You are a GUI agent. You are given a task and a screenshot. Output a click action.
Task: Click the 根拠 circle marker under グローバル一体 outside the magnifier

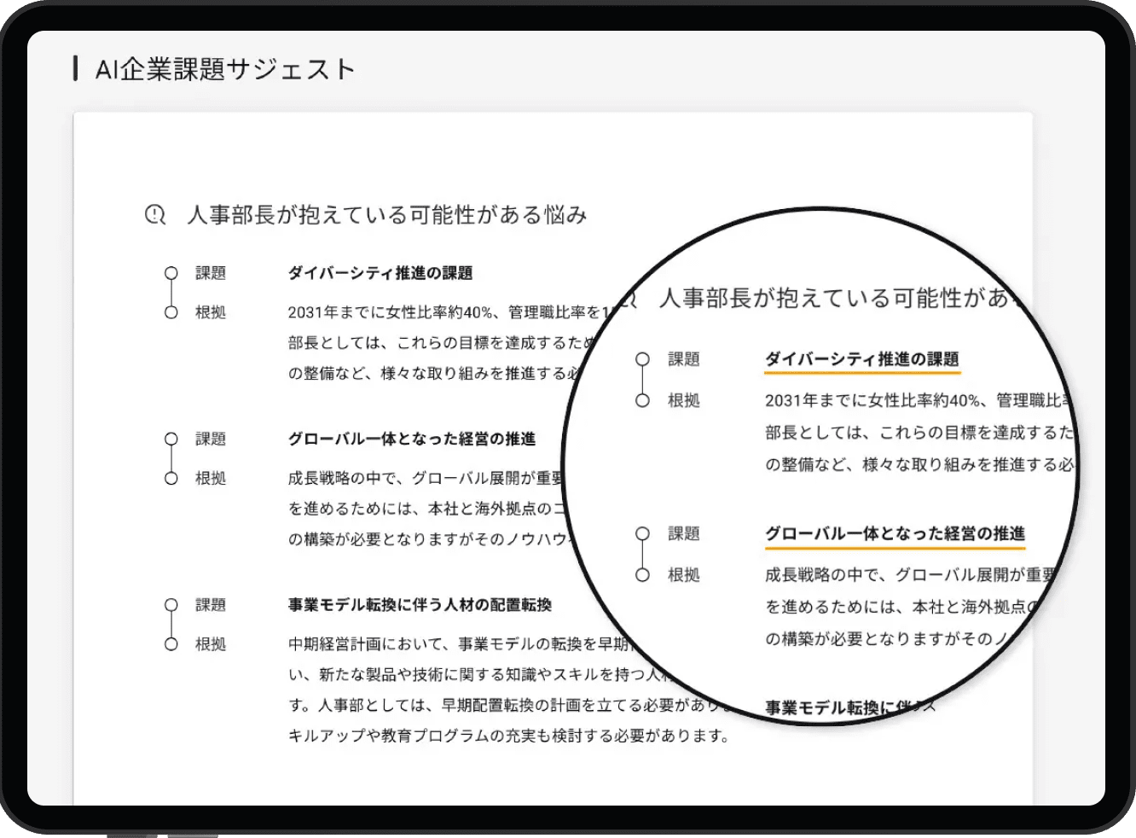tap(171, 478)
